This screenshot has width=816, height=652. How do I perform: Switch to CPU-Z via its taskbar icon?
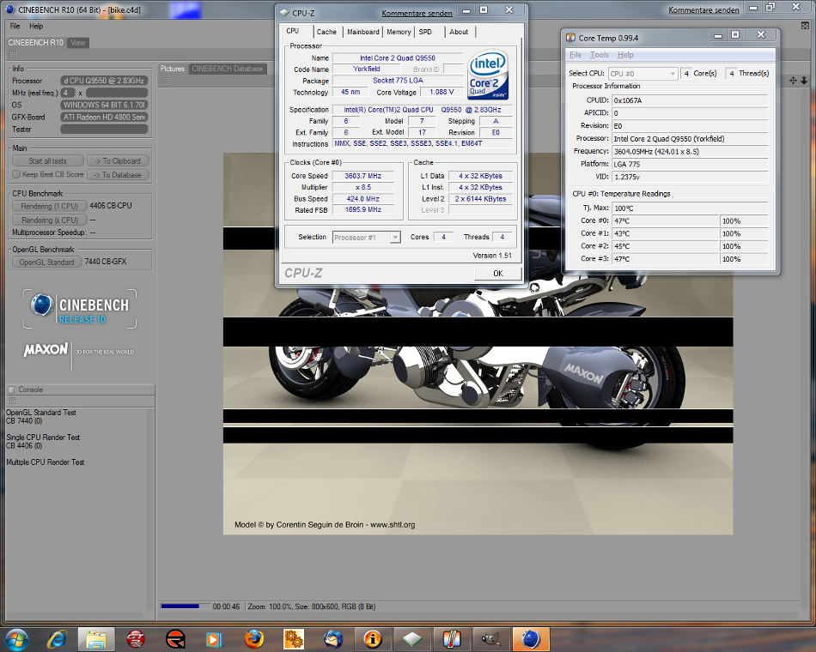pos(412,639)
